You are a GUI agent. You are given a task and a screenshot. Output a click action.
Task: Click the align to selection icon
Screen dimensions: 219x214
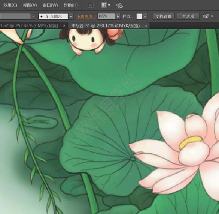[x=206, y=16]
